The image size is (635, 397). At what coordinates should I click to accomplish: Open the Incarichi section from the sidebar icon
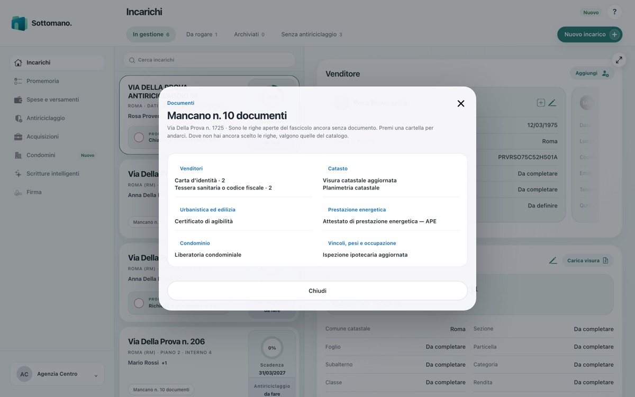pos(19,62)
